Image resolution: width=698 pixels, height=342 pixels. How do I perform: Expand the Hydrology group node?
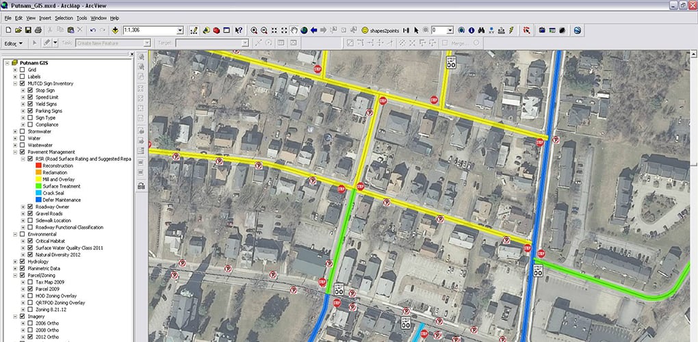pyautogui.click(x=15, y=261)
